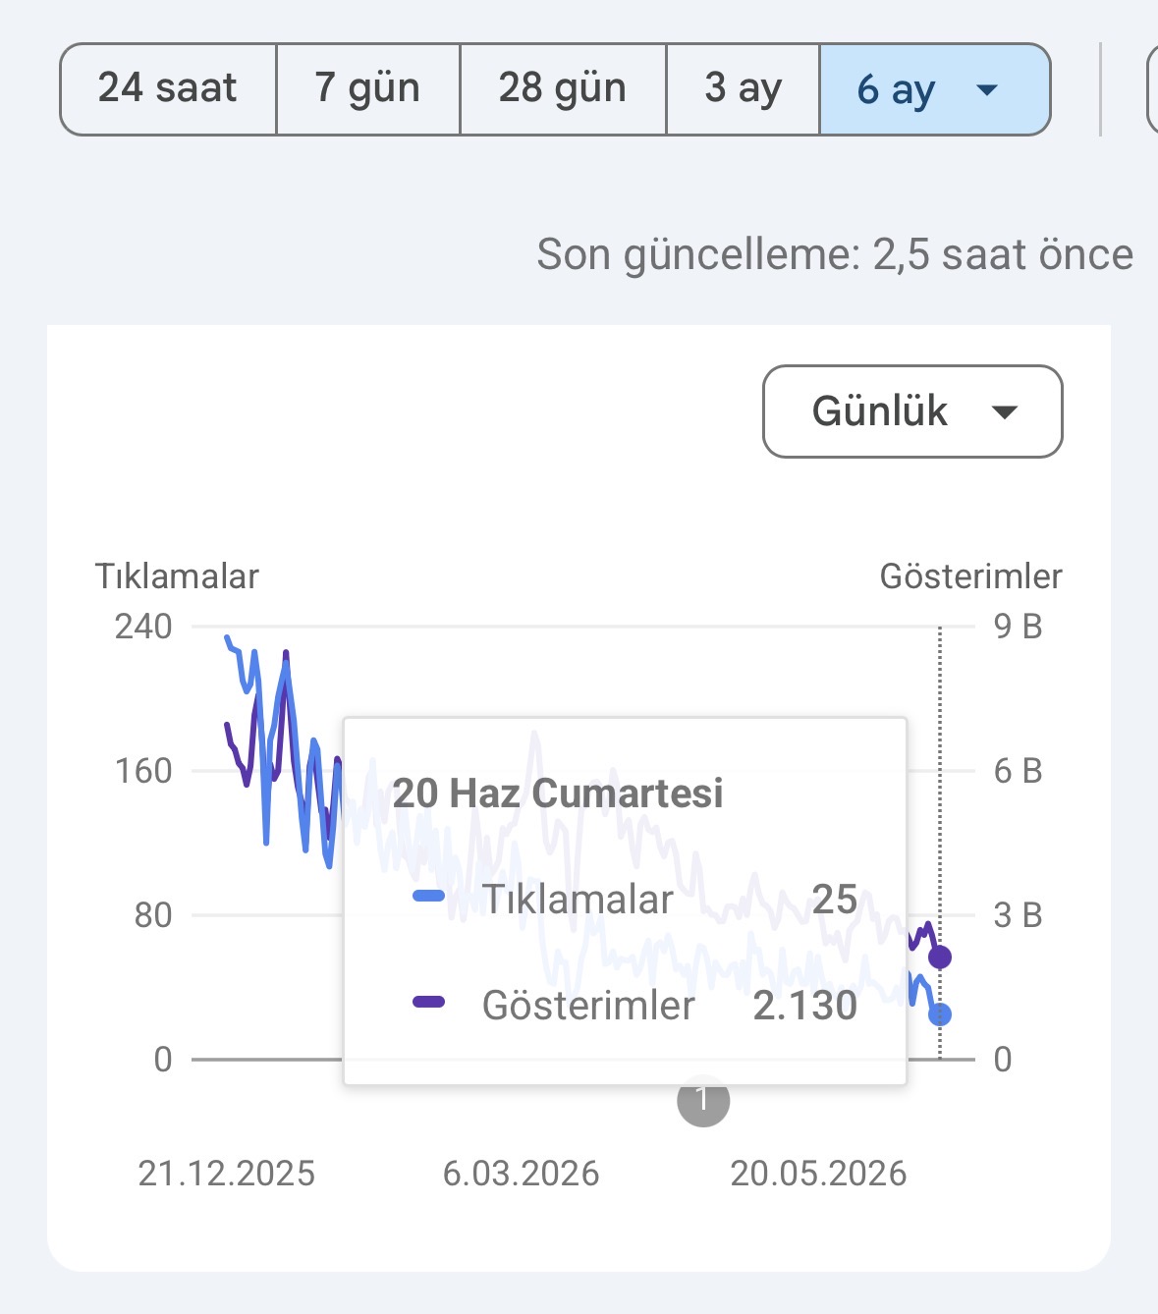
Task: Expand the 6 ay dropdown arrow
Action: pos(987,90)
